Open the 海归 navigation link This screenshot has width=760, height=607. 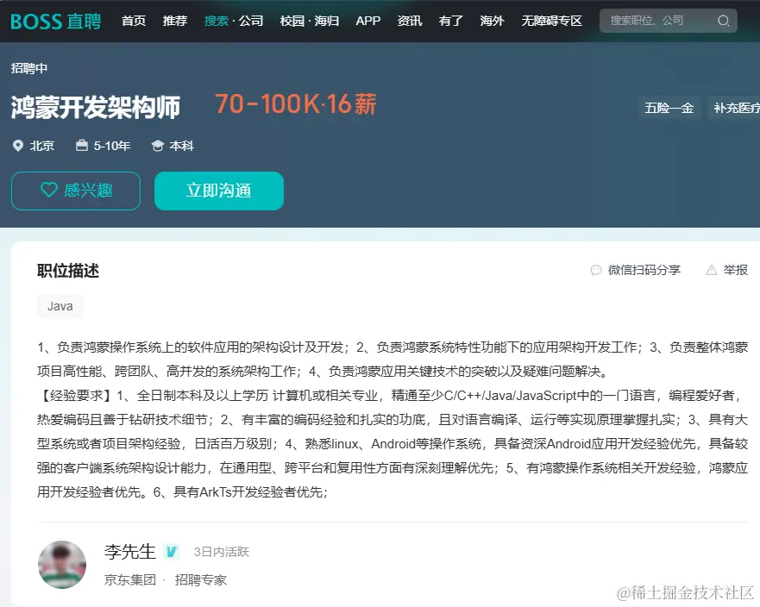tap(327, 21)
